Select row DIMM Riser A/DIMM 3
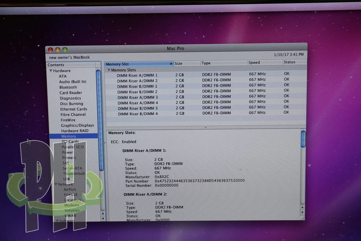The height and width of the screenshot is (241, 361). [x=206, y=97]
